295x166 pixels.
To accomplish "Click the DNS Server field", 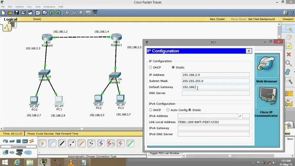I will coord(216,93).
